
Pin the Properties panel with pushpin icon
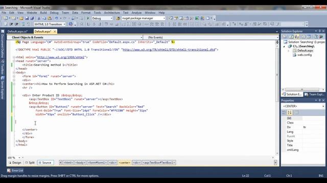(x=319, y=100)
